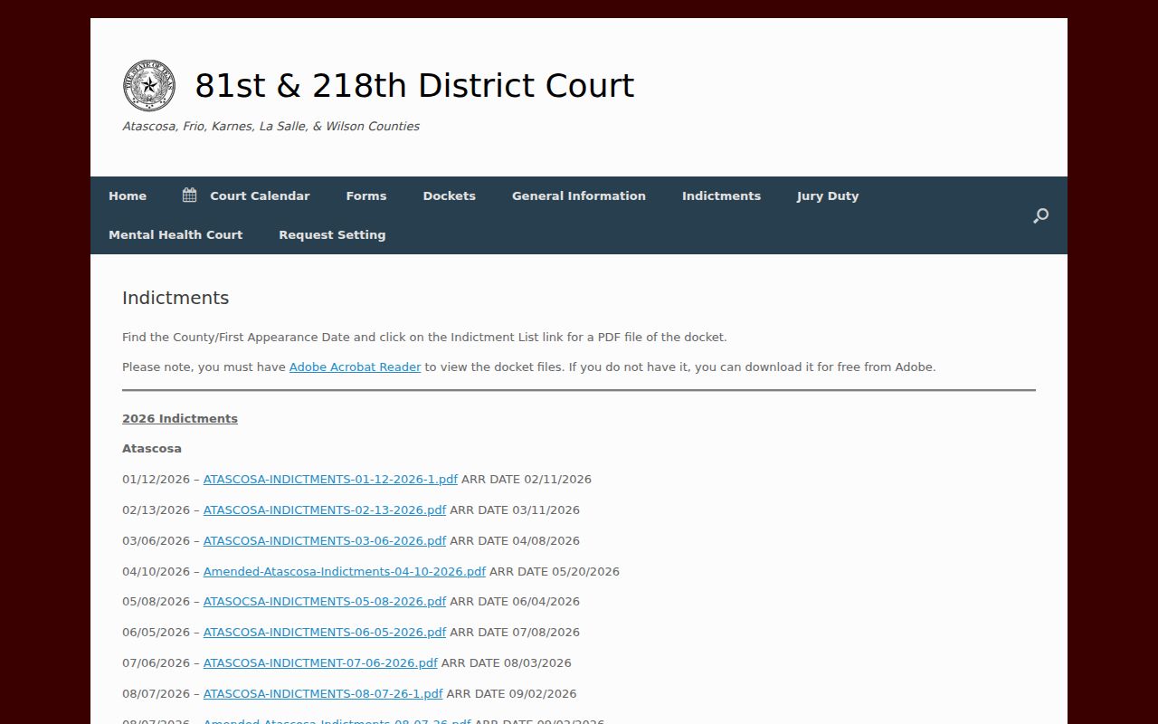
Task: Click the Indictments page heading
Action: [176, 298]
